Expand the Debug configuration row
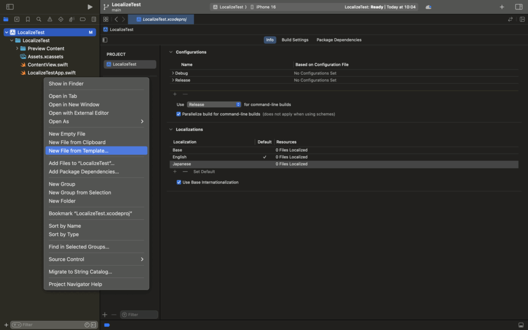528x330 pixels. click(x=173, y=73)
